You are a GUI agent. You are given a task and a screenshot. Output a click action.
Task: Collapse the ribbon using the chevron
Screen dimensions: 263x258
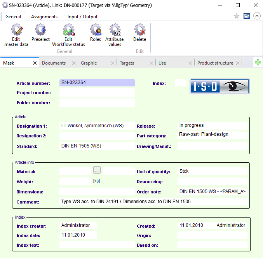tap(257, 16)
